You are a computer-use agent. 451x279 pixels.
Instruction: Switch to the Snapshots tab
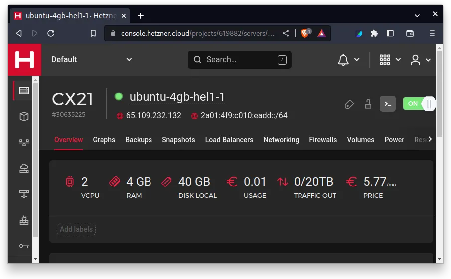click(178, 140)
